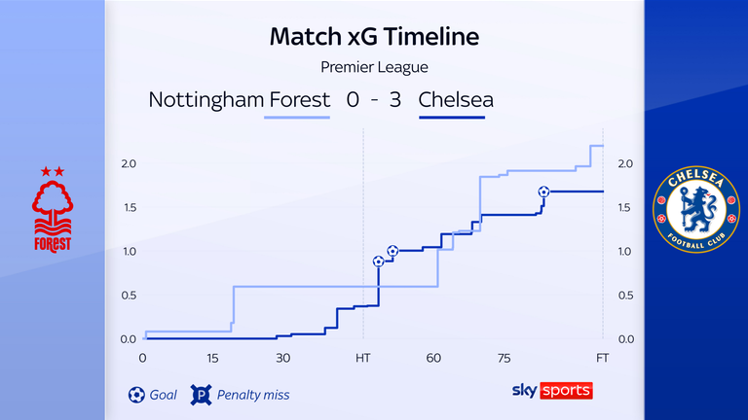This screenshot has width=748, height=420.
Task: Click the Chelsea Football Club crest
Action: [x=693, y=209]
